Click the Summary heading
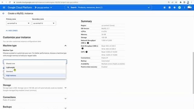 click(x=86, y=21)
